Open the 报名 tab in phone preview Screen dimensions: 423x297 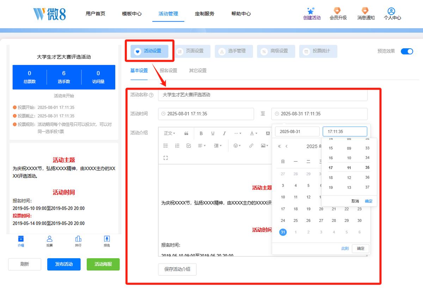tap(107, 241)
